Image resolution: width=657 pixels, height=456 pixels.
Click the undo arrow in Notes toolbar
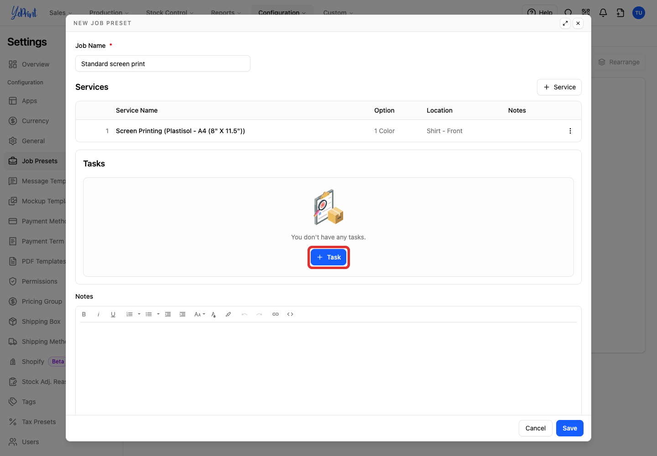point(245,314)
